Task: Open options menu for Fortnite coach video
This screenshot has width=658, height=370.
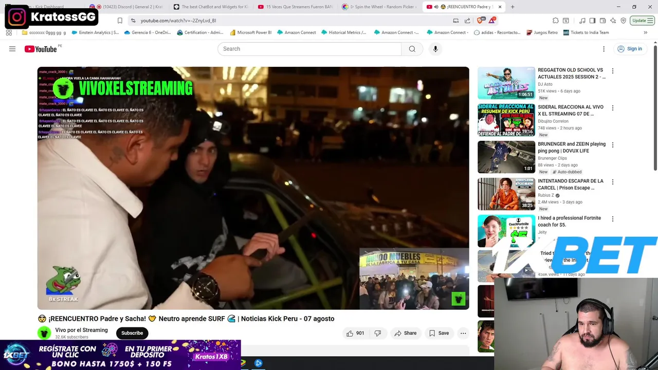Action: (612, 219)
